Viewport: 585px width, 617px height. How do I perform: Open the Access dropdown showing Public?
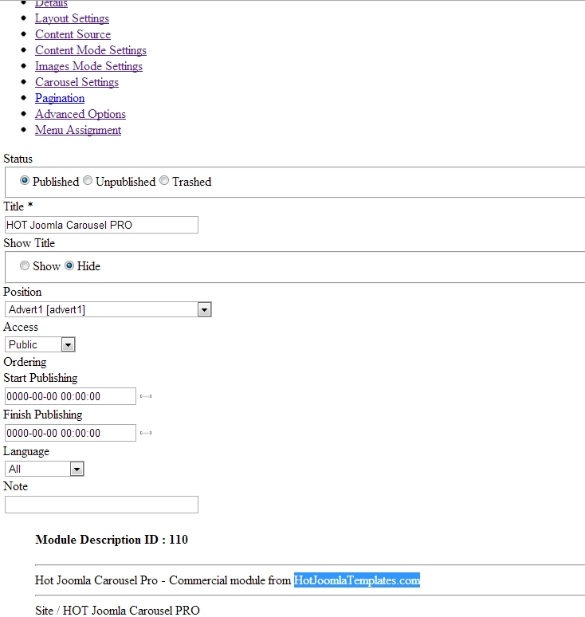[40, 344]
